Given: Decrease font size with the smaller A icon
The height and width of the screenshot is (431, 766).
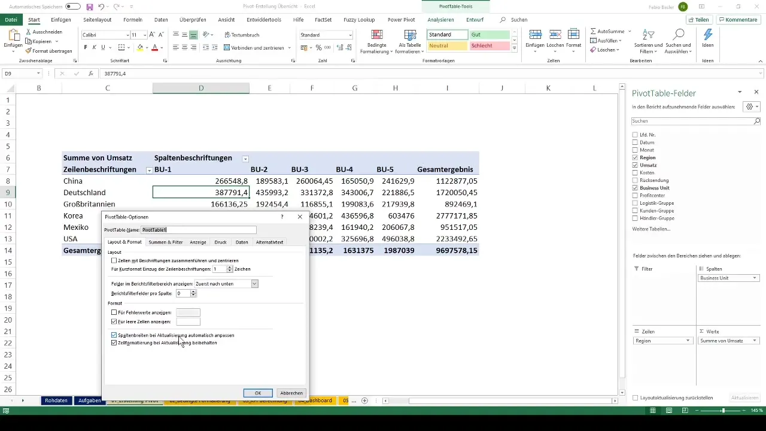Looking at the screenshot, I should [161, 35].
